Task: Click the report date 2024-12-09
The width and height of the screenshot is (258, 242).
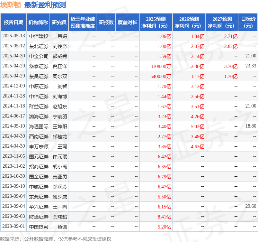Action: (14, 86)
